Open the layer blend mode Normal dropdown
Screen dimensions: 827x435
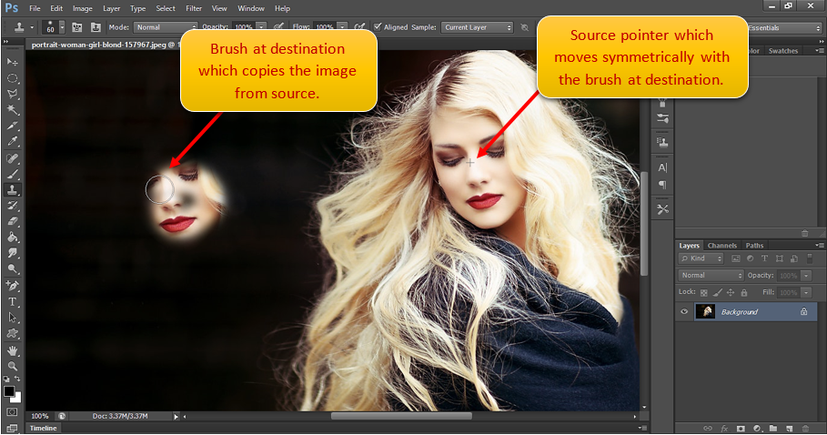coord(711,275)
